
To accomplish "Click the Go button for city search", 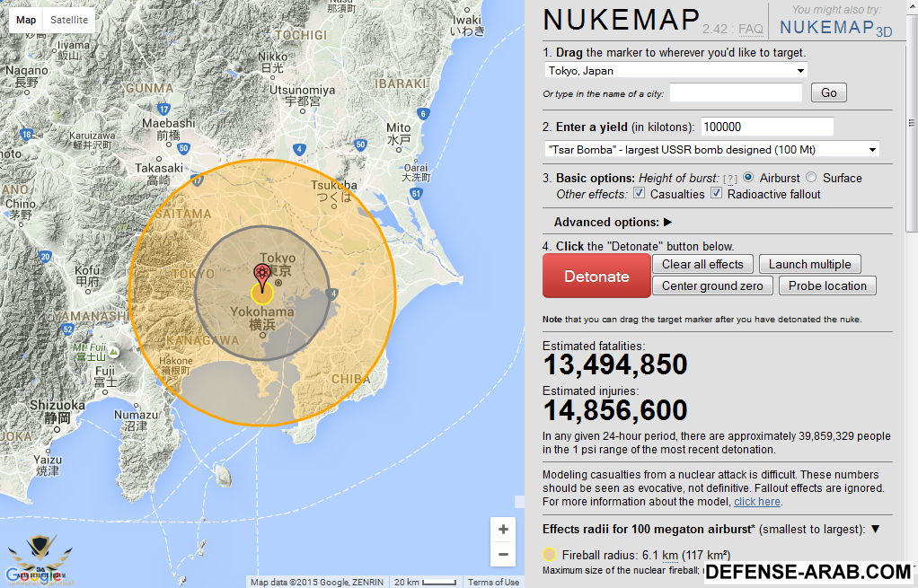I will tap(828, 92).
